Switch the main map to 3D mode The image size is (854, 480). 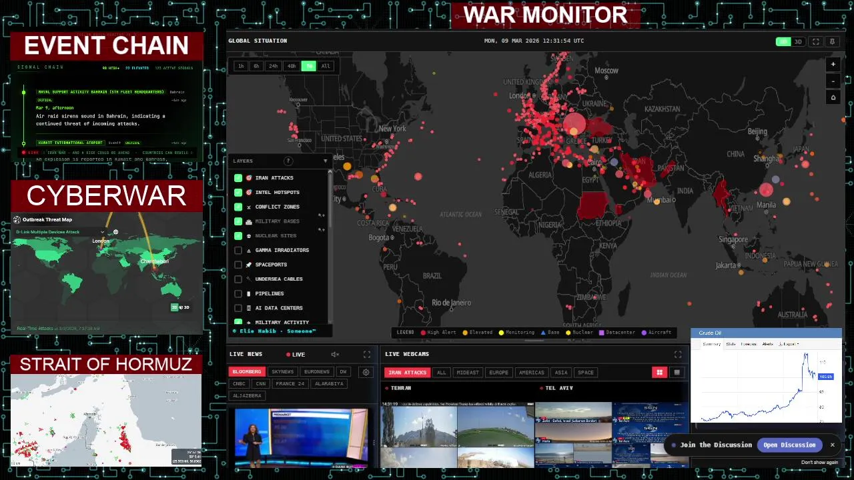point(797,41)
